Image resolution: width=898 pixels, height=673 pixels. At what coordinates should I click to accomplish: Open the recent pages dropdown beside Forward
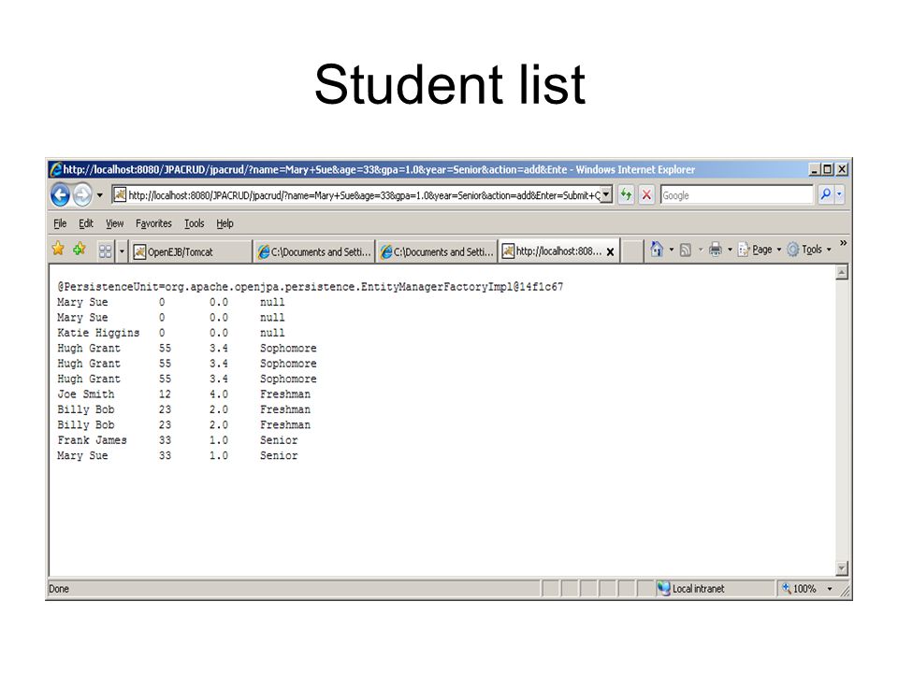[x=100, y=195]
